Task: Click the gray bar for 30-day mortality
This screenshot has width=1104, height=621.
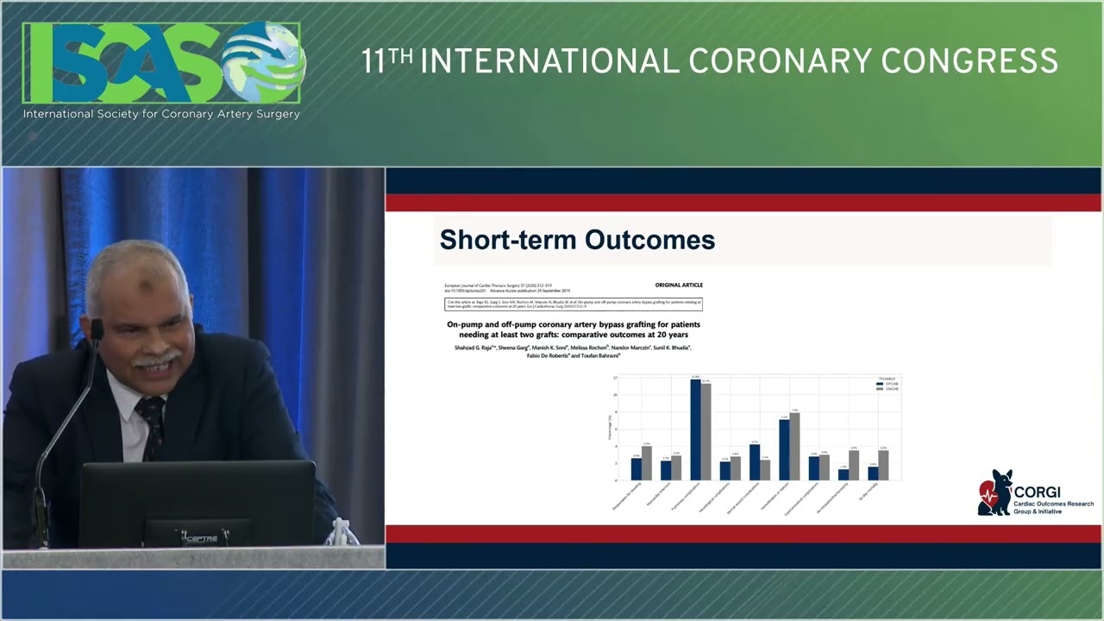Action: pyautogui.click(x=883, y=466)
